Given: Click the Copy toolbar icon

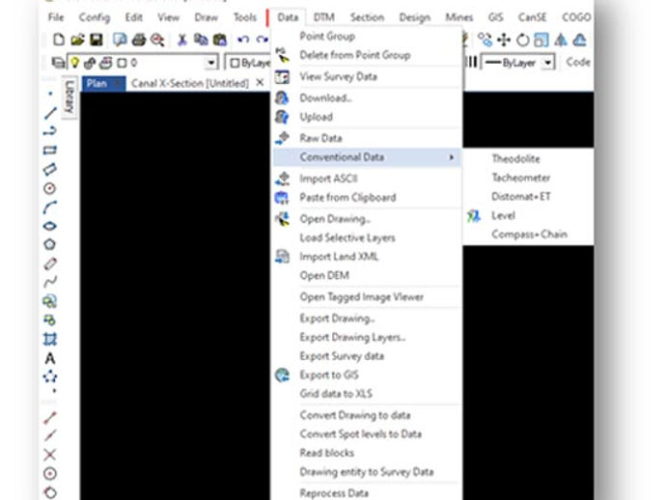Looking at the screenshot, I should (201, 40).
